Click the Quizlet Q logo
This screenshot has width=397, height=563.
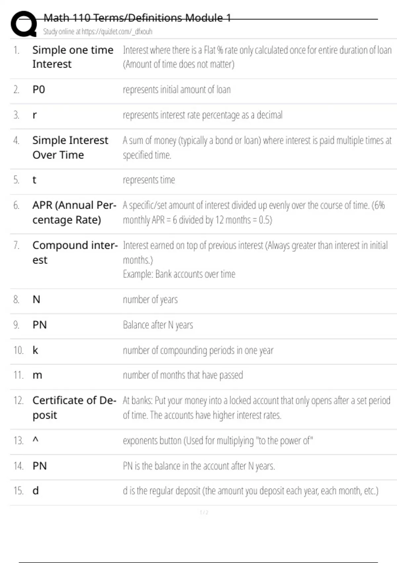point(24,24)
